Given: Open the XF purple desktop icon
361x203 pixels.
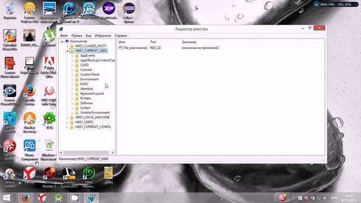Looking at the screenshot, I should tap(109, 10).
